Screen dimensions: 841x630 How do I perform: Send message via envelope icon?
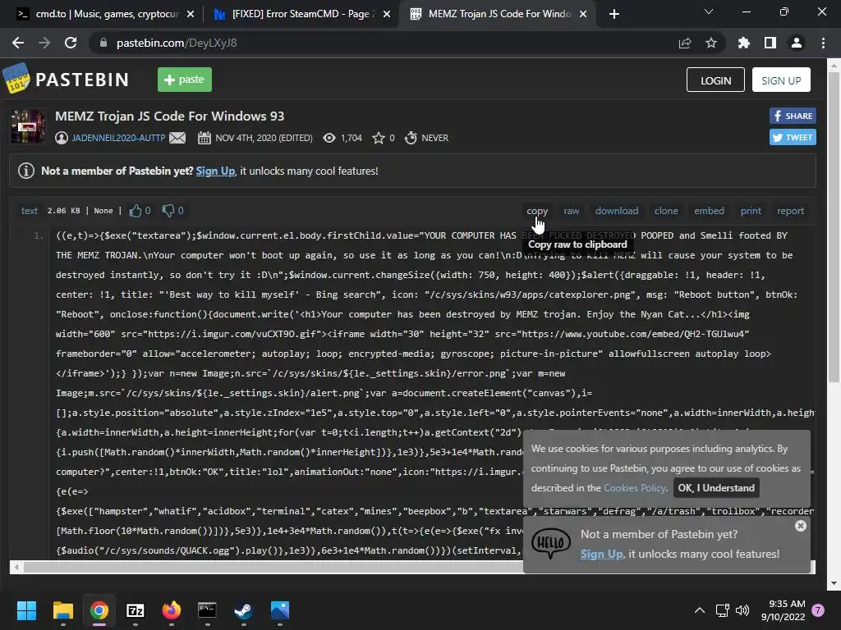pos(177,138)
